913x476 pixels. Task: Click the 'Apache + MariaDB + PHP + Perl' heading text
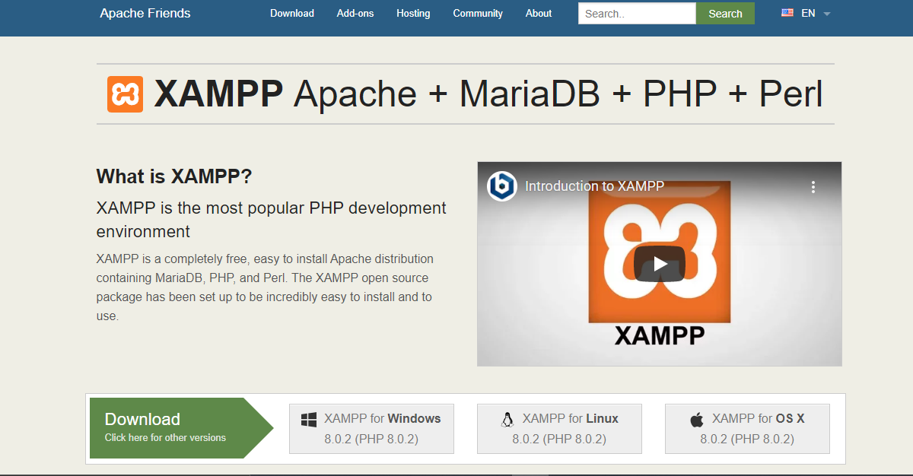(x=558, y=94)
